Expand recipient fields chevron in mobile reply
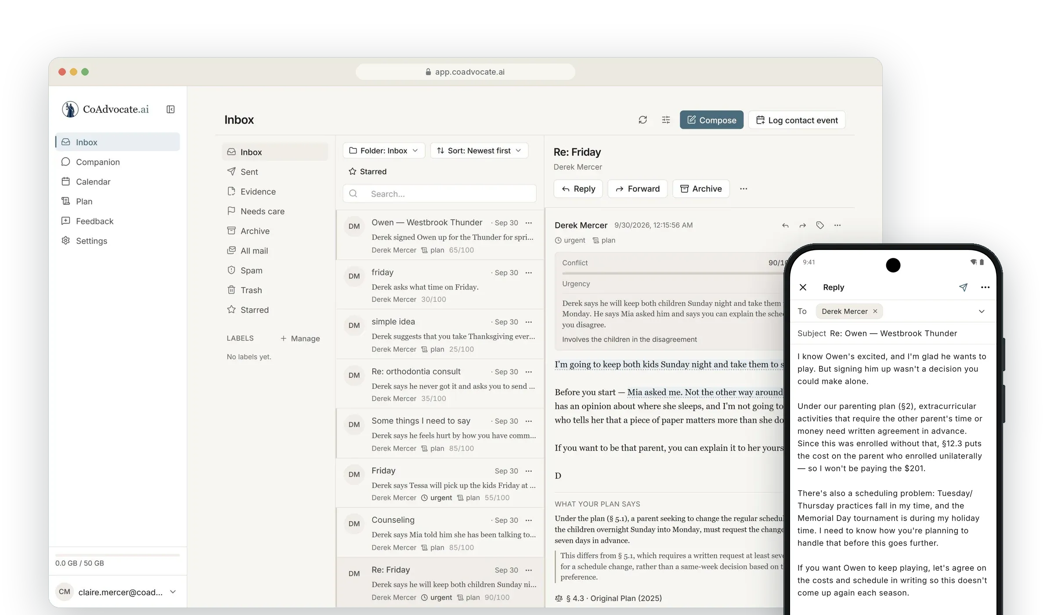The width and height of the screenshot is (1054, 615). click(x=982, y=311)
